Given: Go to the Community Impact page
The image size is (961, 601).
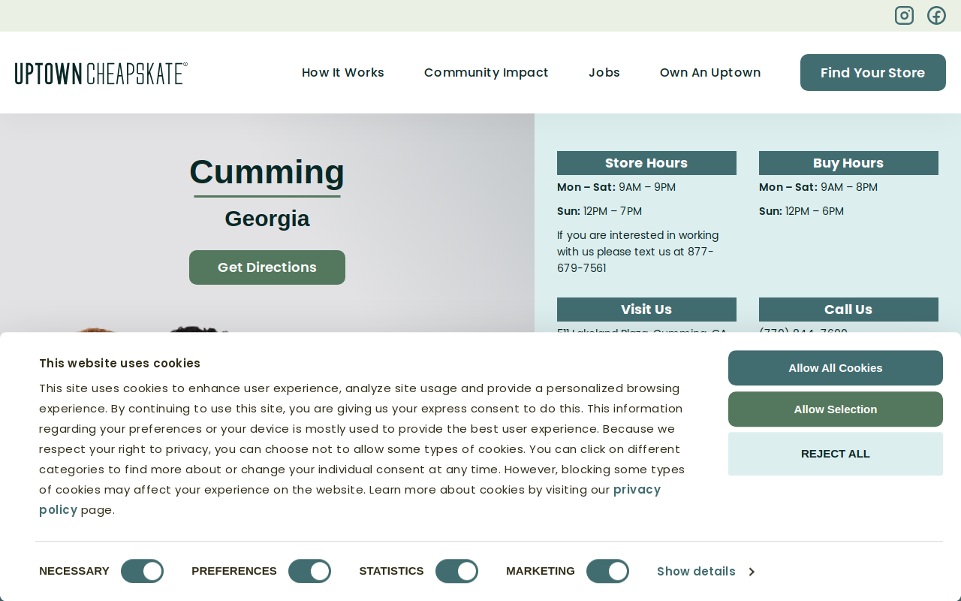Looking at the screenshot, I should coord(487,73).
